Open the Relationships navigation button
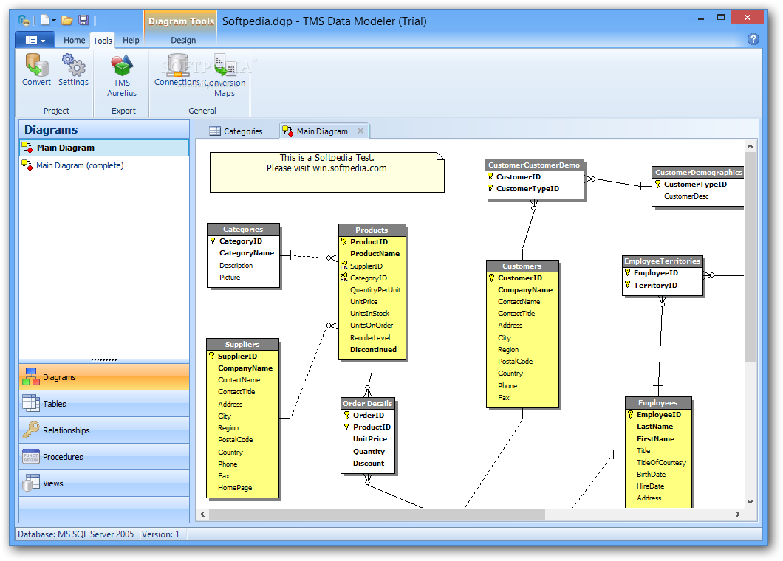 pyautogui.click(x=104, y=430)
